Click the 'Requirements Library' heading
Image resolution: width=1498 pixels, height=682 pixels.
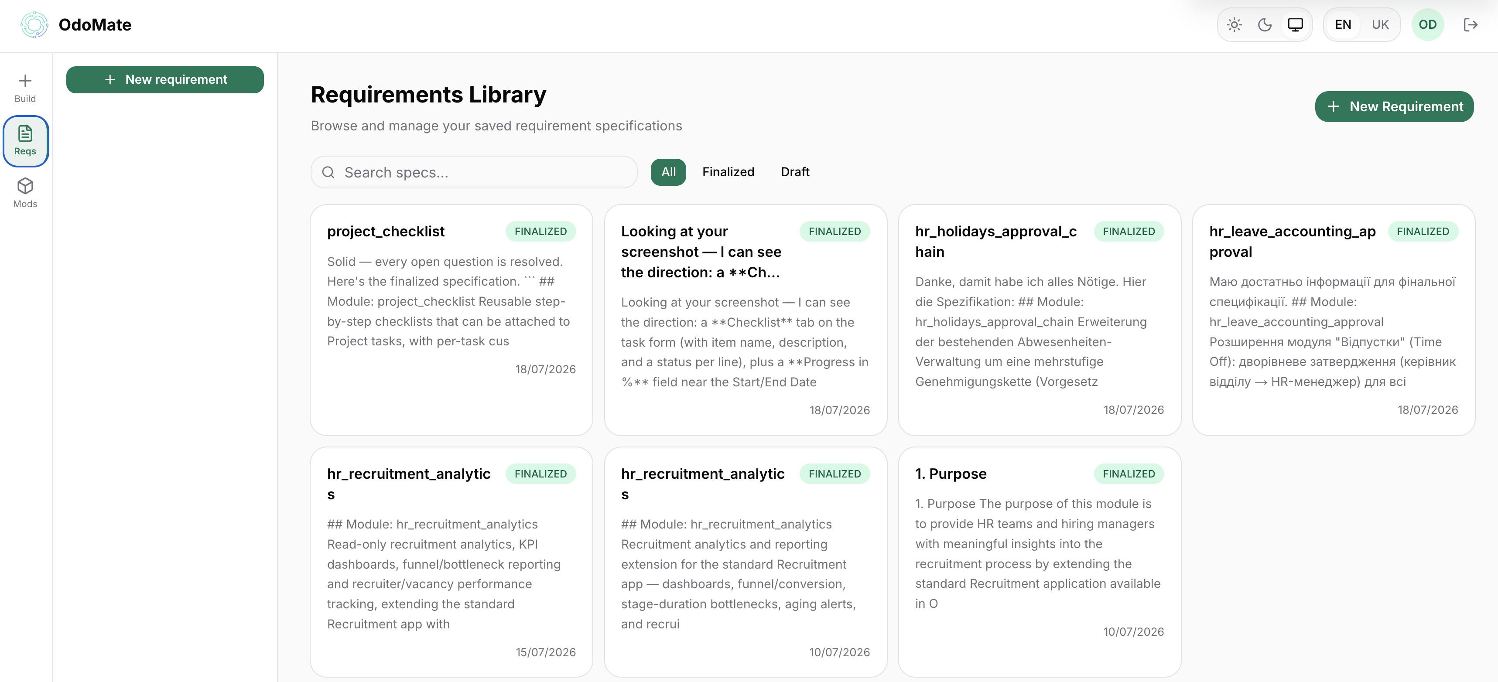(428, 95)
